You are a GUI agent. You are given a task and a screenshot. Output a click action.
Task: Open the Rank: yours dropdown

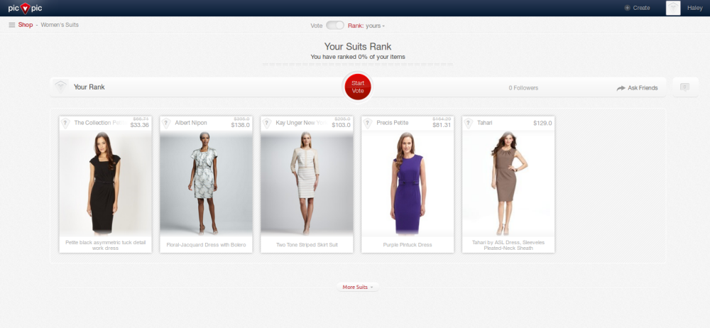(x=366, y=26)
